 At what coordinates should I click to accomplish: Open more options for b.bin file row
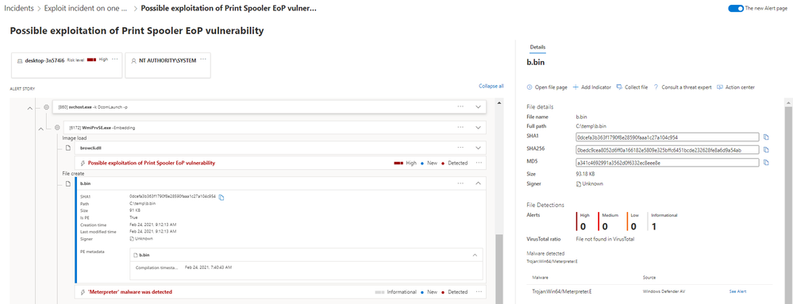(460, 183)
